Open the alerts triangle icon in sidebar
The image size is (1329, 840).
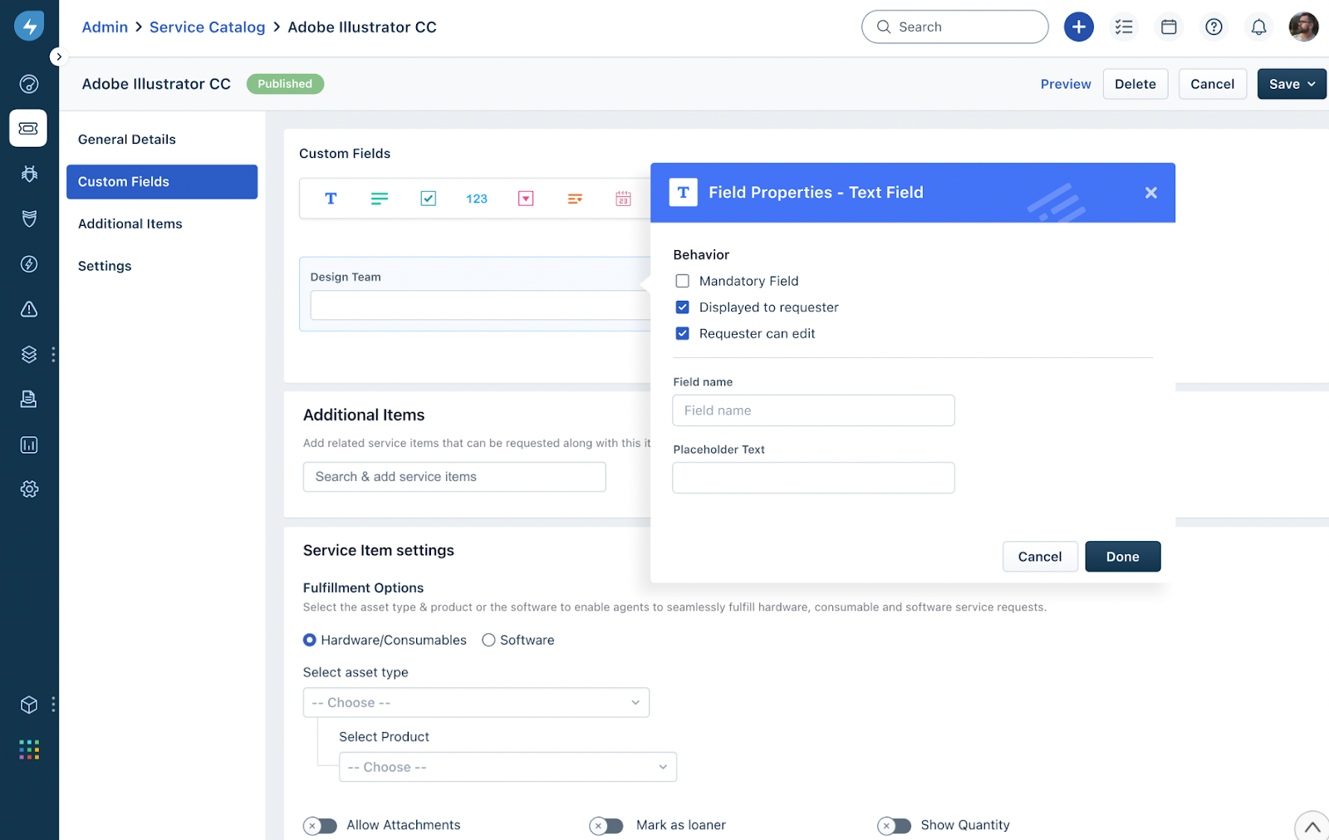29,309
